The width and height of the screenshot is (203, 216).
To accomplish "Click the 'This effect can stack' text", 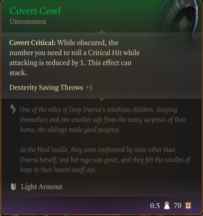I will 70,68.
